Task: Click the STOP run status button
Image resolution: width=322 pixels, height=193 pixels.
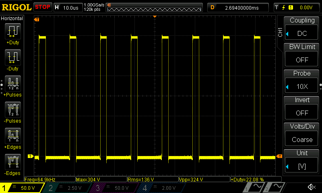Action: pos(42,7)
